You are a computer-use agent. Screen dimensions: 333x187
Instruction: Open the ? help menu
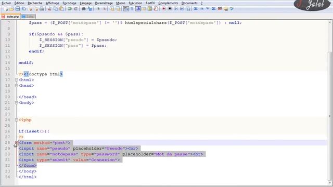[202, 3]
